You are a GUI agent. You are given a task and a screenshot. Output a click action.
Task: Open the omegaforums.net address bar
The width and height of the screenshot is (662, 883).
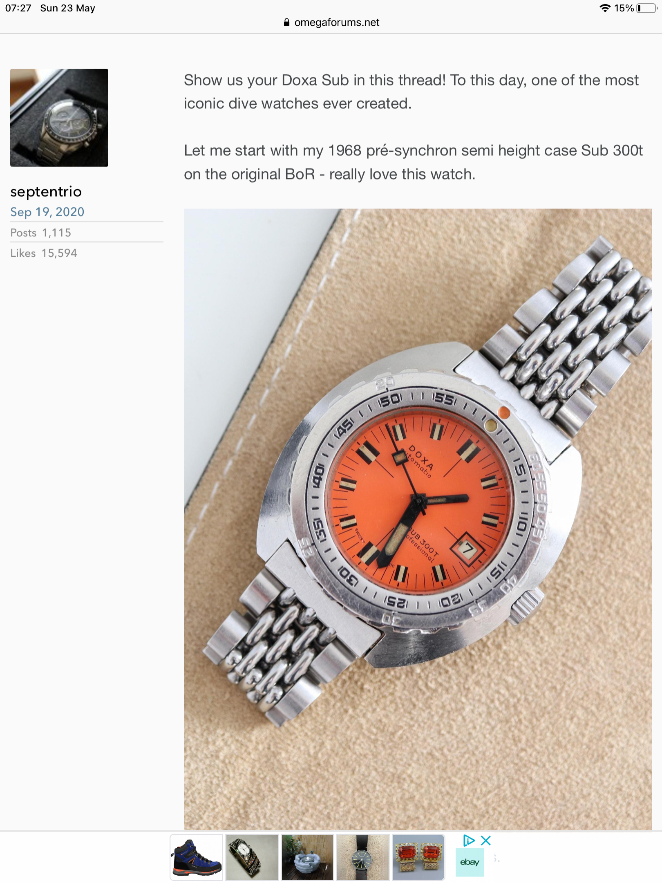tap(331, 22)
